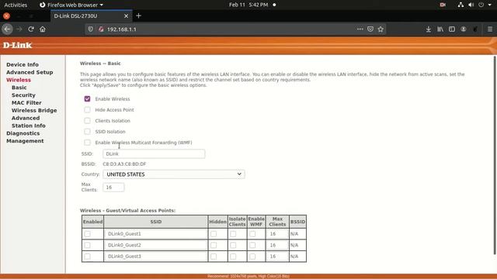Open the Activities overview
This screenshot has height=279, width=497.
(16, 5)
